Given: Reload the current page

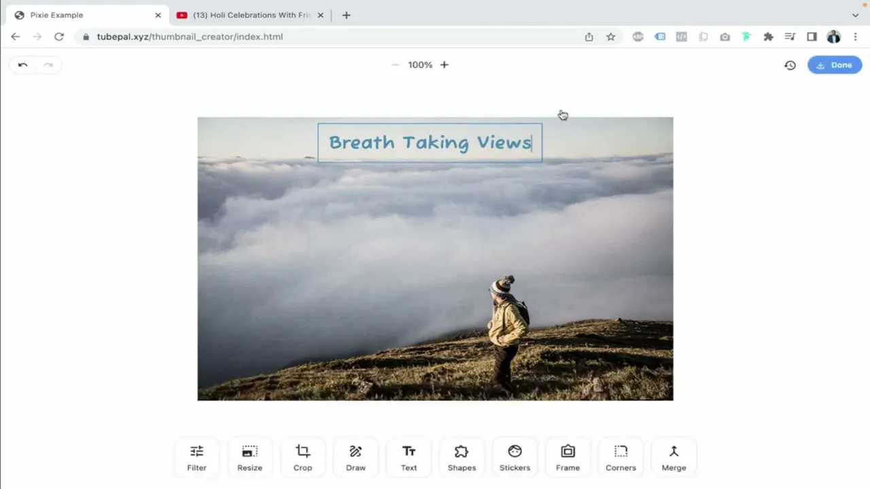Looking at the screenshot, I should pyautogui.click(x=59, y=37).
